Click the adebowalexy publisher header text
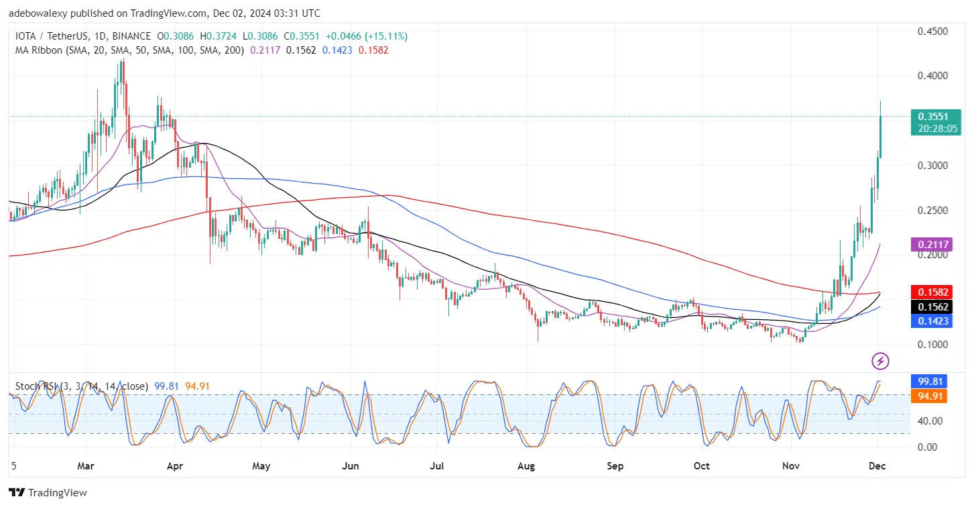The height and width of the screenshot is (507, 974). (164, 13)
